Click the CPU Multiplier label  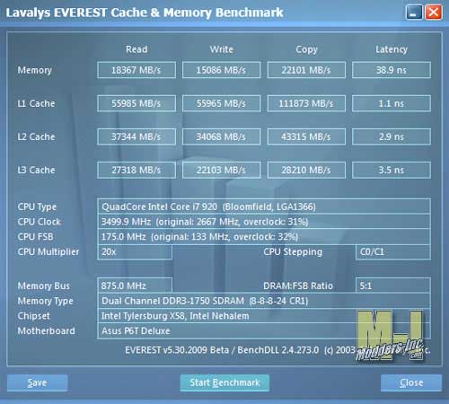[x=48, y=252]
